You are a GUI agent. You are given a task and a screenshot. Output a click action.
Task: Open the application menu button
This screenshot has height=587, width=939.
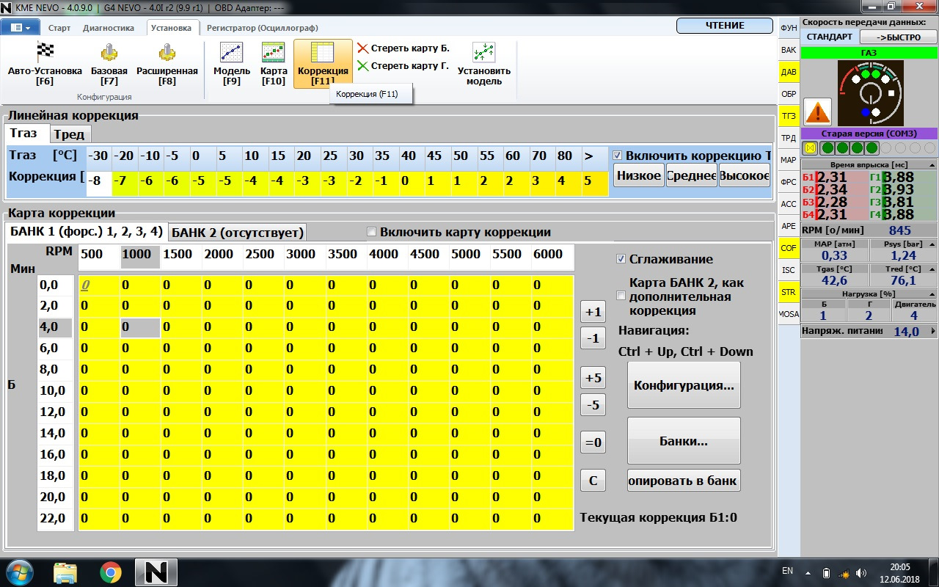point(21,27)
